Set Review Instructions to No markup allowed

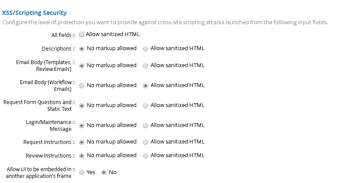[82, 156]
